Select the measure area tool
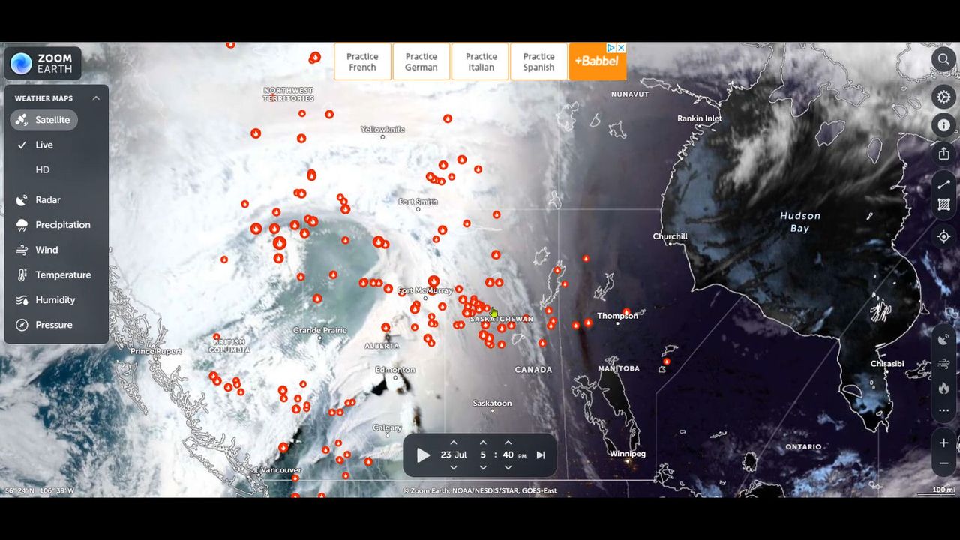The width and height of the screenshot is (960, 540). click(943, 205)
